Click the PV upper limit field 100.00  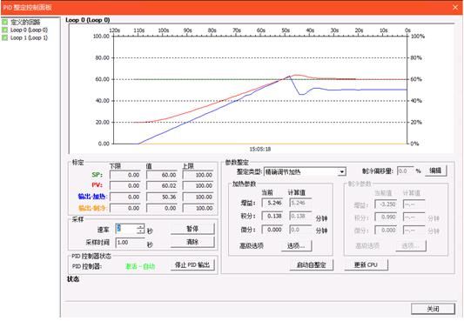coord(198,185)
